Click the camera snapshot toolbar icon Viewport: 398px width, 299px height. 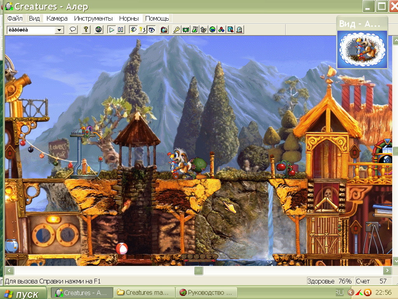[164, 30]
